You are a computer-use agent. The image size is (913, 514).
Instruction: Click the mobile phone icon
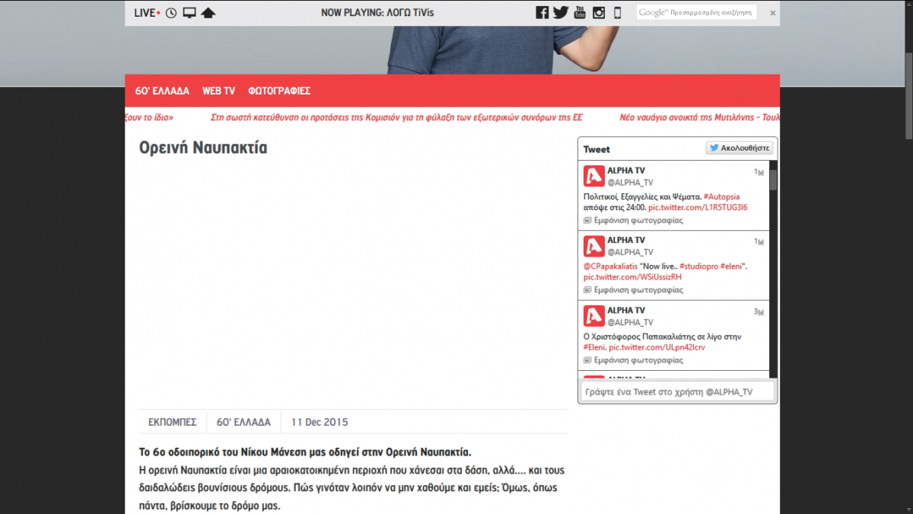tap(617, 12)
